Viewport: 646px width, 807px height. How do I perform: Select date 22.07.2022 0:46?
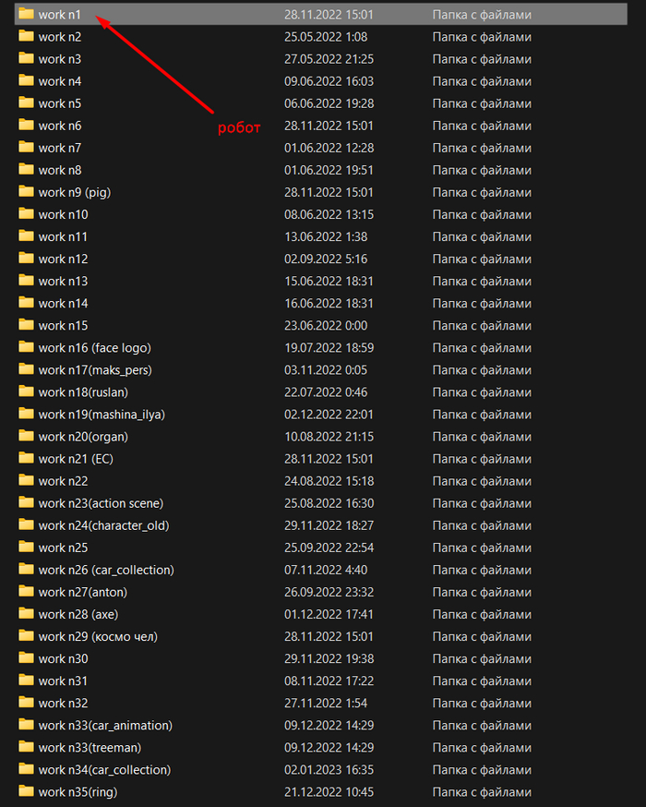(x=326, y=391)
